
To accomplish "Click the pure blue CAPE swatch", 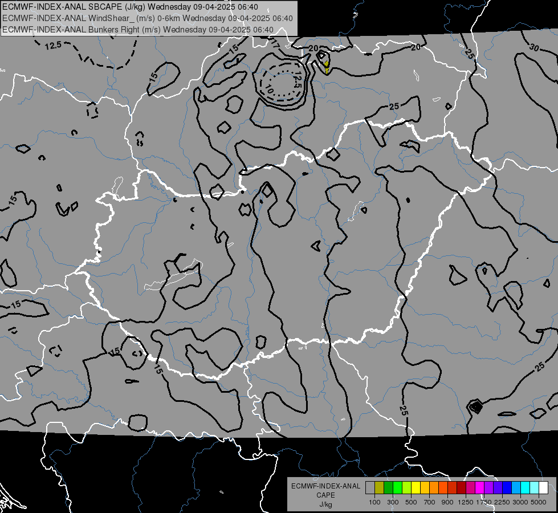I will 507,488.
